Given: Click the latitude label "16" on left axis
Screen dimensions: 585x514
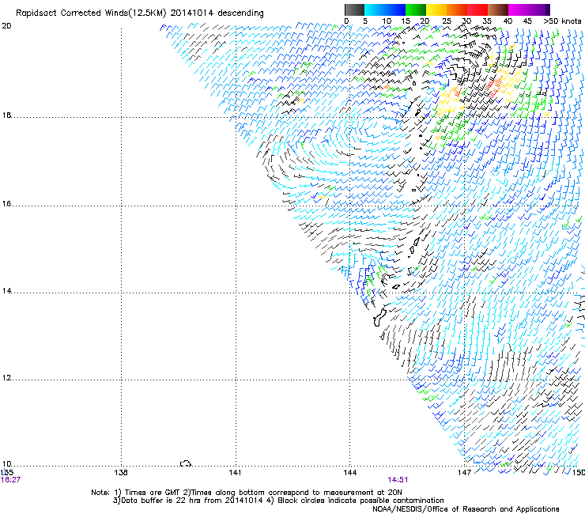Looking at the screenshot, I should 6,204.
